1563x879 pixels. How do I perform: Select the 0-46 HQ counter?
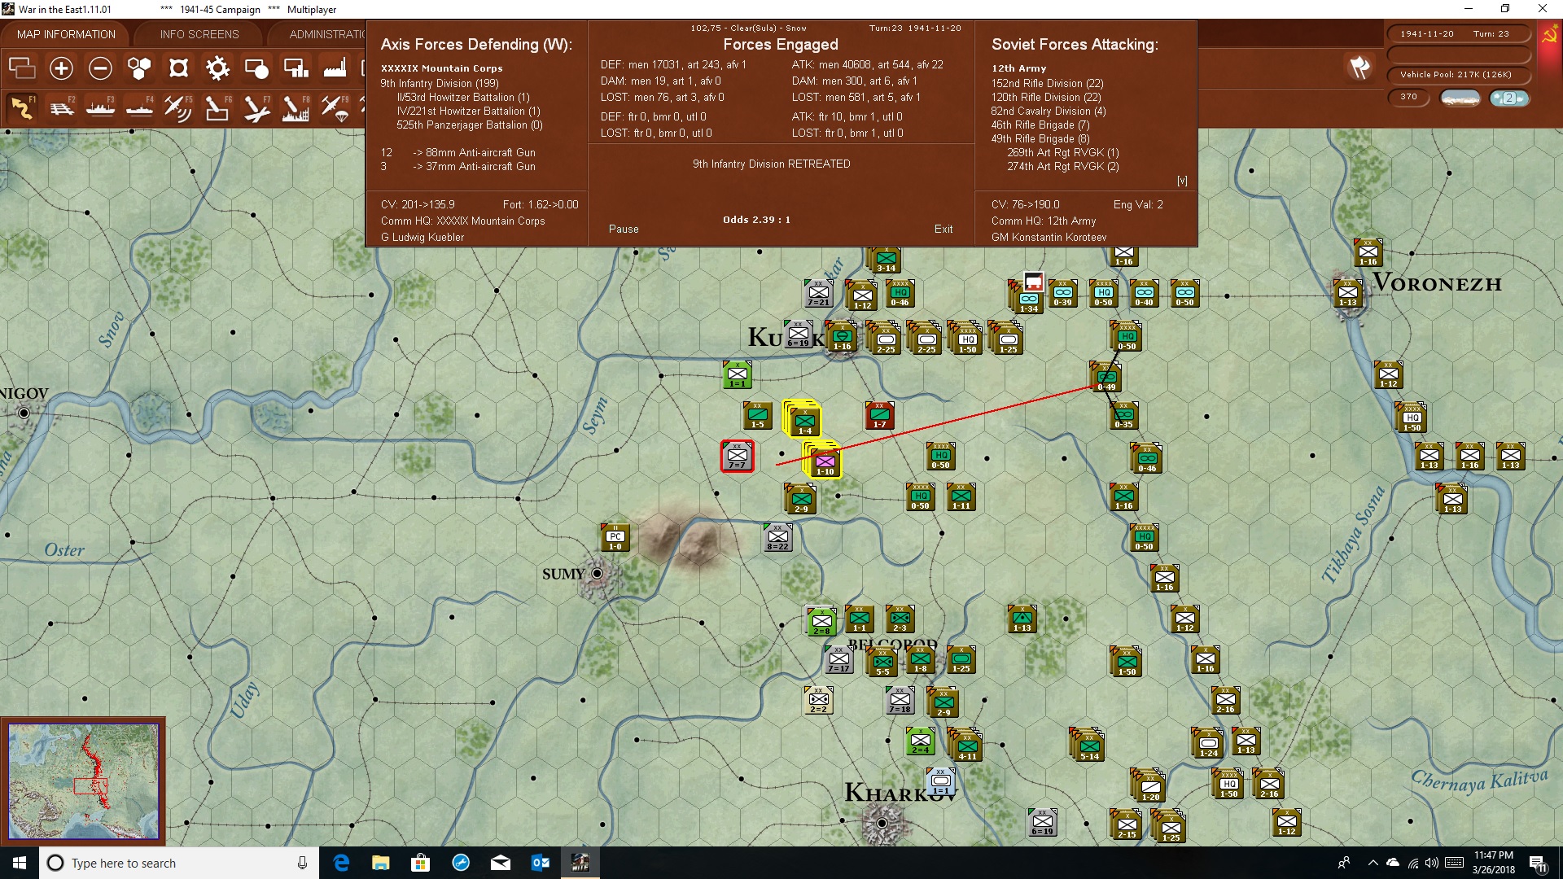coord(900,293)
